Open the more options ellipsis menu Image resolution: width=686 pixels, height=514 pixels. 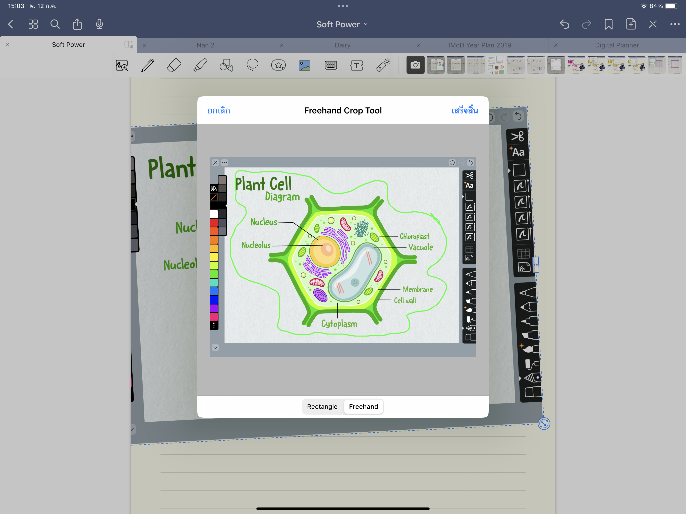[674, 24]
